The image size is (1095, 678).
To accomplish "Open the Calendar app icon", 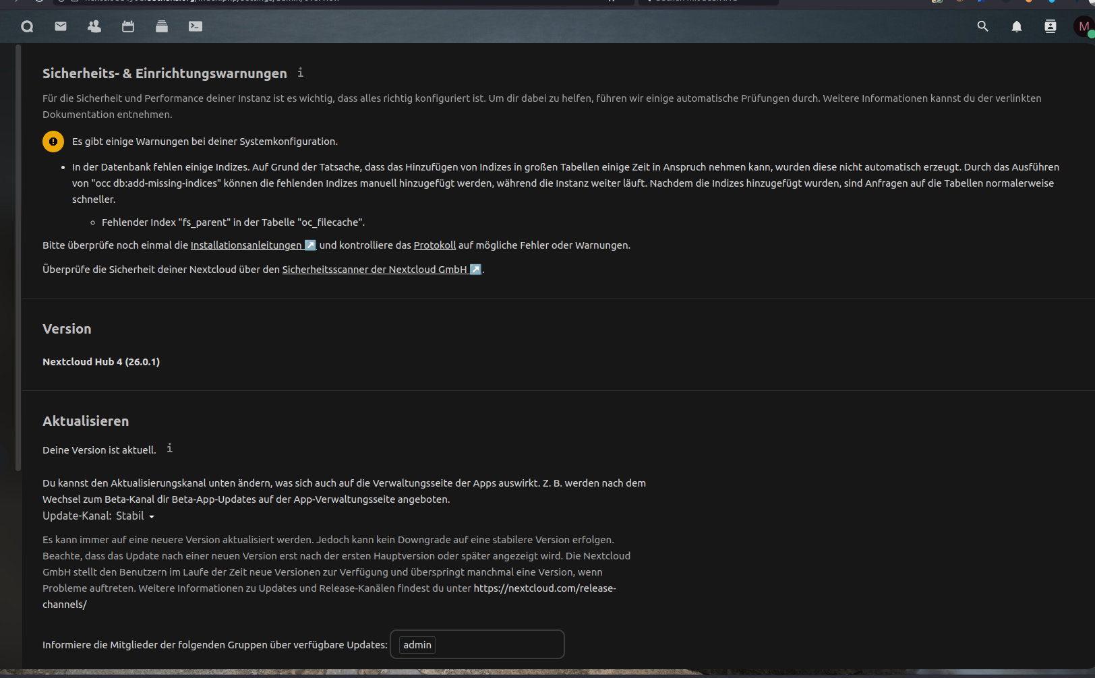I will 128,26.
